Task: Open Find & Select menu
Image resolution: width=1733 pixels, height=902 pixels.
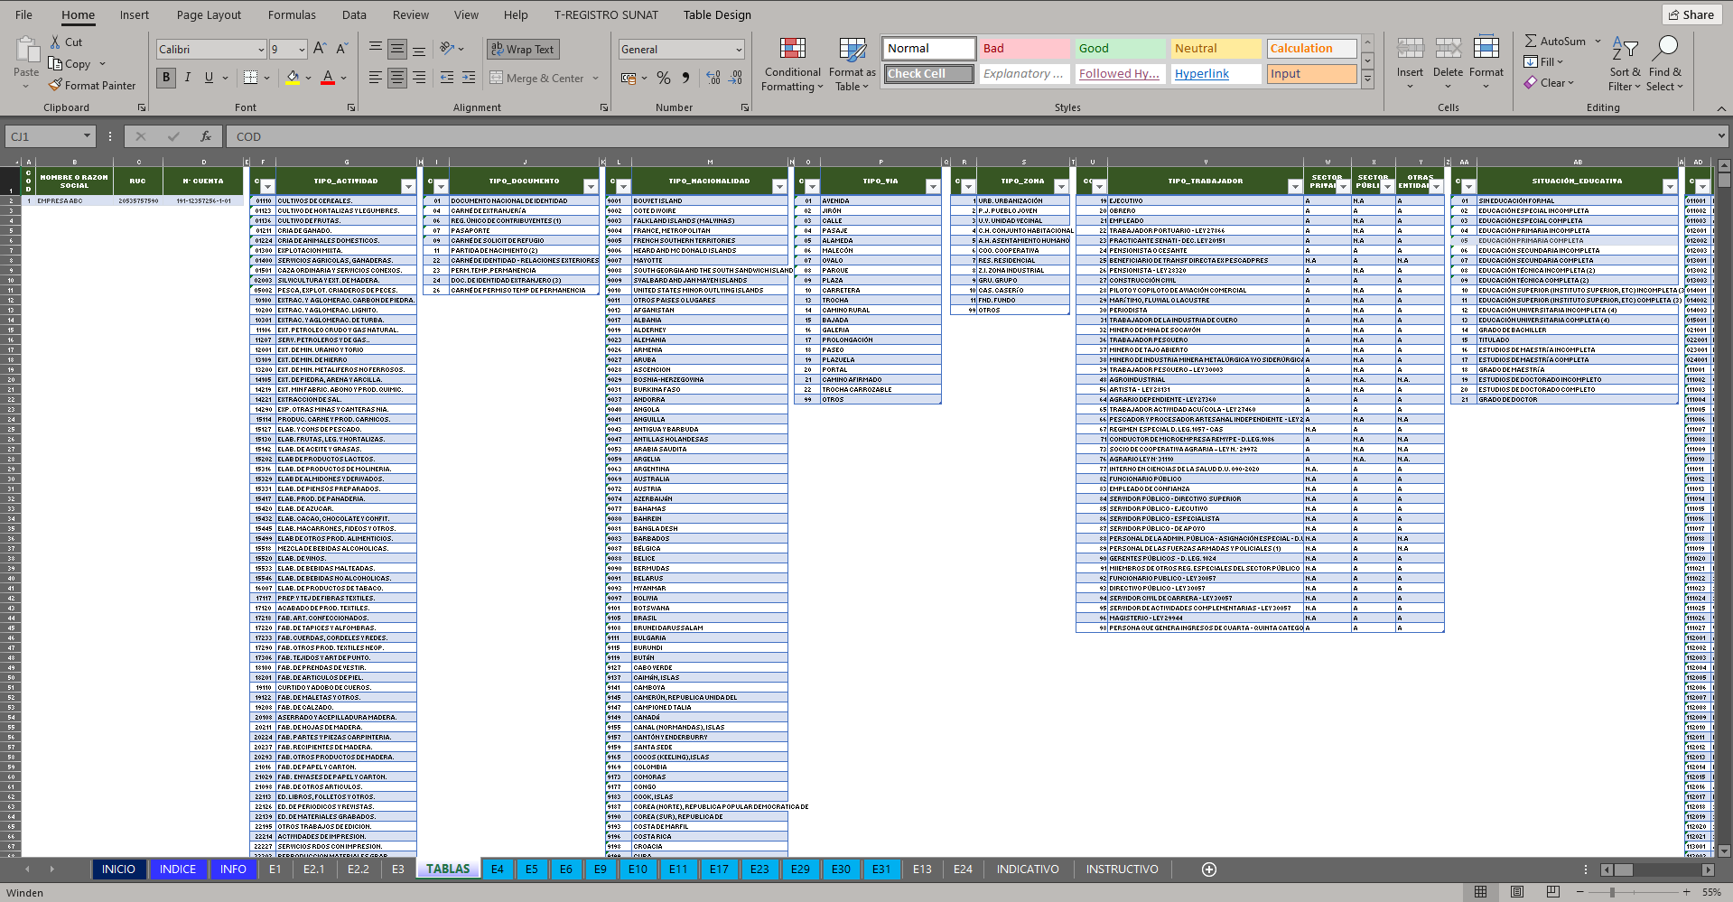Action: [1665, 65]
